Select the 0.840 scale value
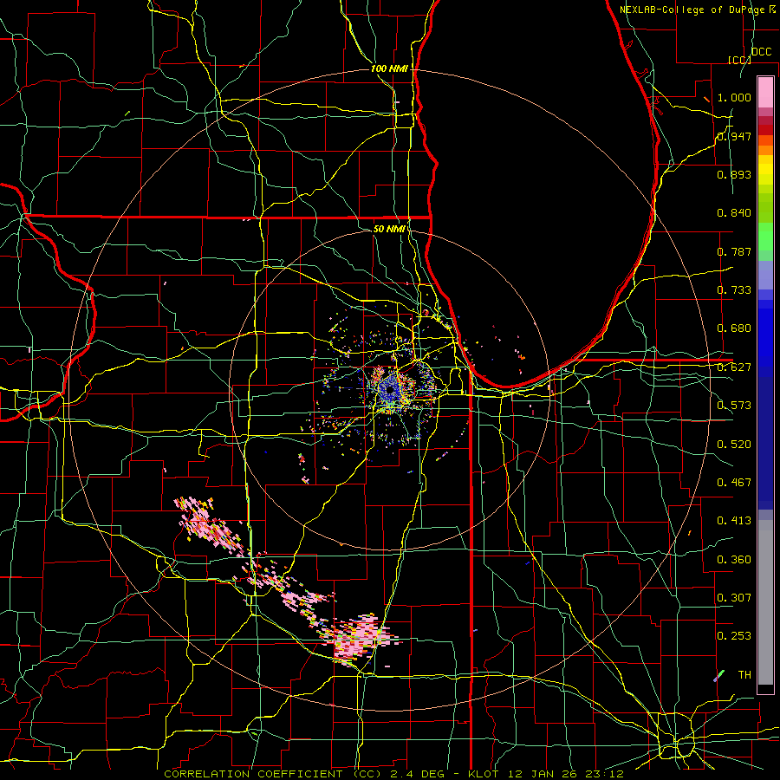 [x=734, y=213]
